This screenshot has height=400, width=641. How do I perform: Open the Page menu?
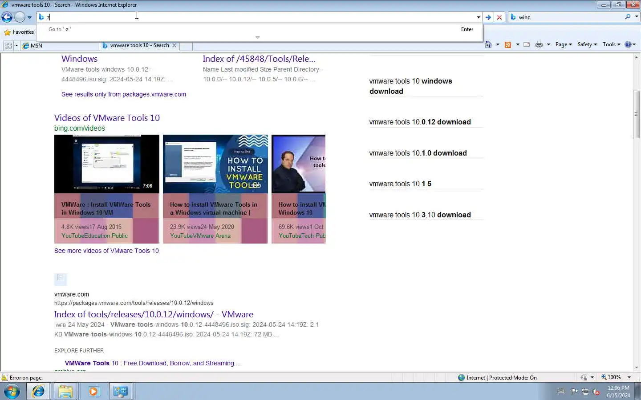pos(564,44)
